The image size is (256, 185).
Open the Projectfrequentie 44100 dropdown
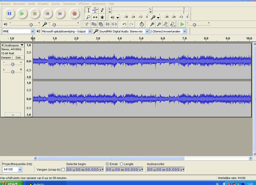point(20,170)
